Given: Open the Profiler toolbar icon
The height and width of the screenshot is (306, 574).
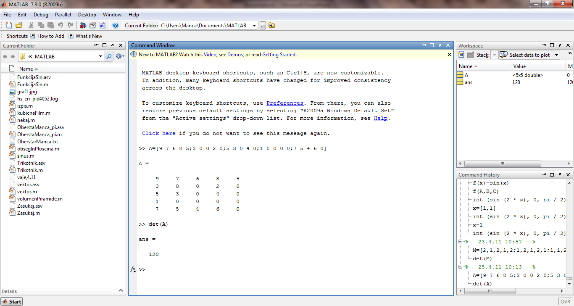Looking at the screenshot, I should (x=102, y=25).
